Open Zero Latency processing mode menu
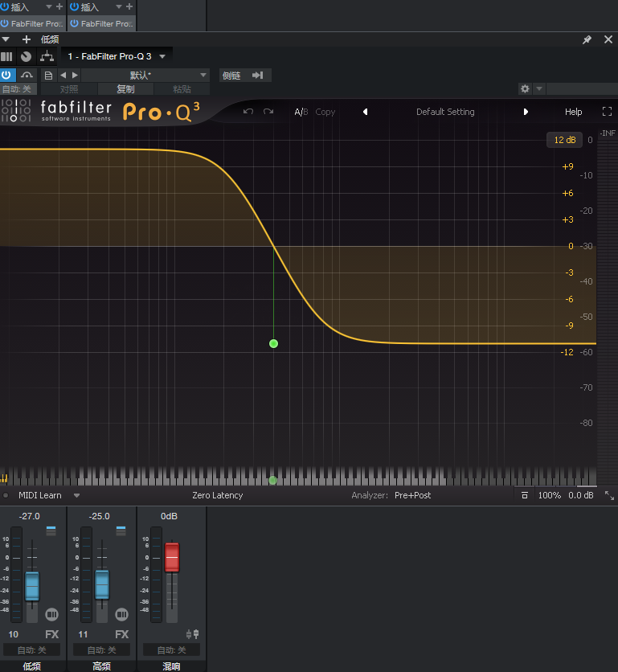The width and height of the screenshot is (618, 672). coord(217,495)
